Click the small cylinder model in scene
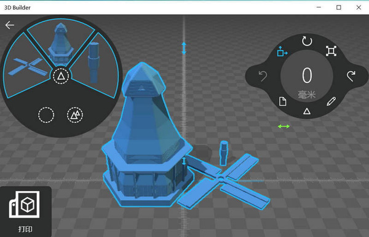369x237 pixels. coord(224,153)
